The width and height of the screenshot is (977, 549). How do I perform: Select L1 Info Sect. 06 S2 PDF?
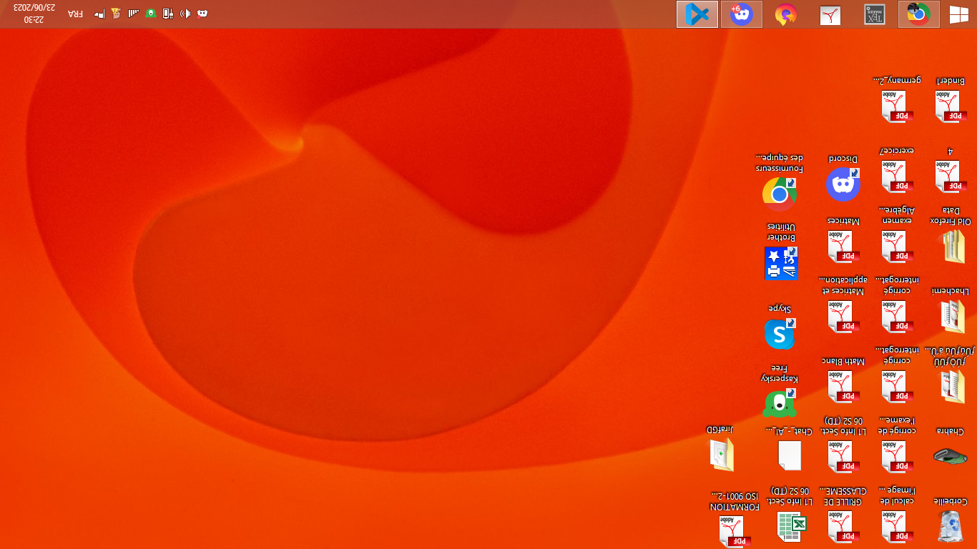point(843,446)
